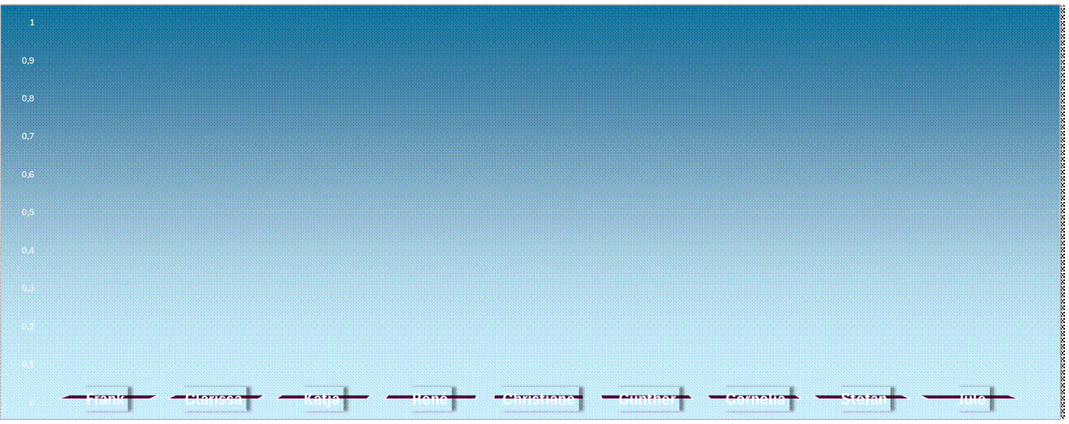Click the Katja category label
This screenshot has width=1069, height=424.
322,398
